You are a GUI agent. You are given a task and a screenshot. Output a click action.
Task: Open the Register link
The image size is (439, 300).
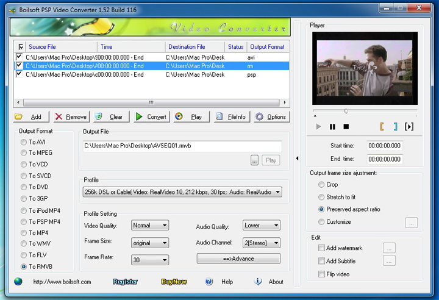click(125, 282)
